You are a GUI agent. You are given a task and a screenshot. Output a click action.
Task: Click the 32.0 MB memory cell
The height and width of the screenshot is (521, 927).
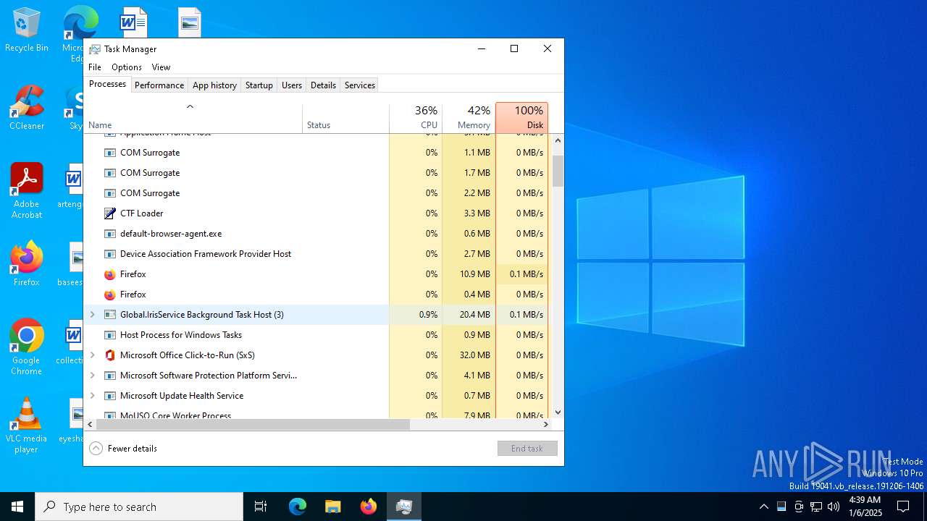click(469, 355)
